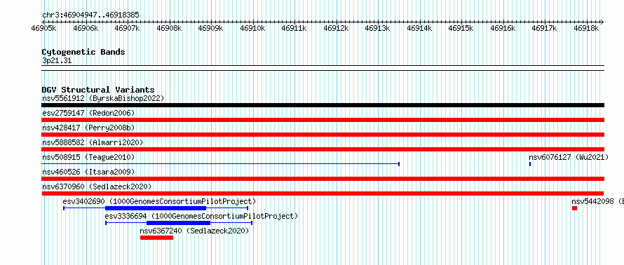Screen dimensions: 624x265
Task: Click the 46907k ruler tick label
Action: (128, 28)
